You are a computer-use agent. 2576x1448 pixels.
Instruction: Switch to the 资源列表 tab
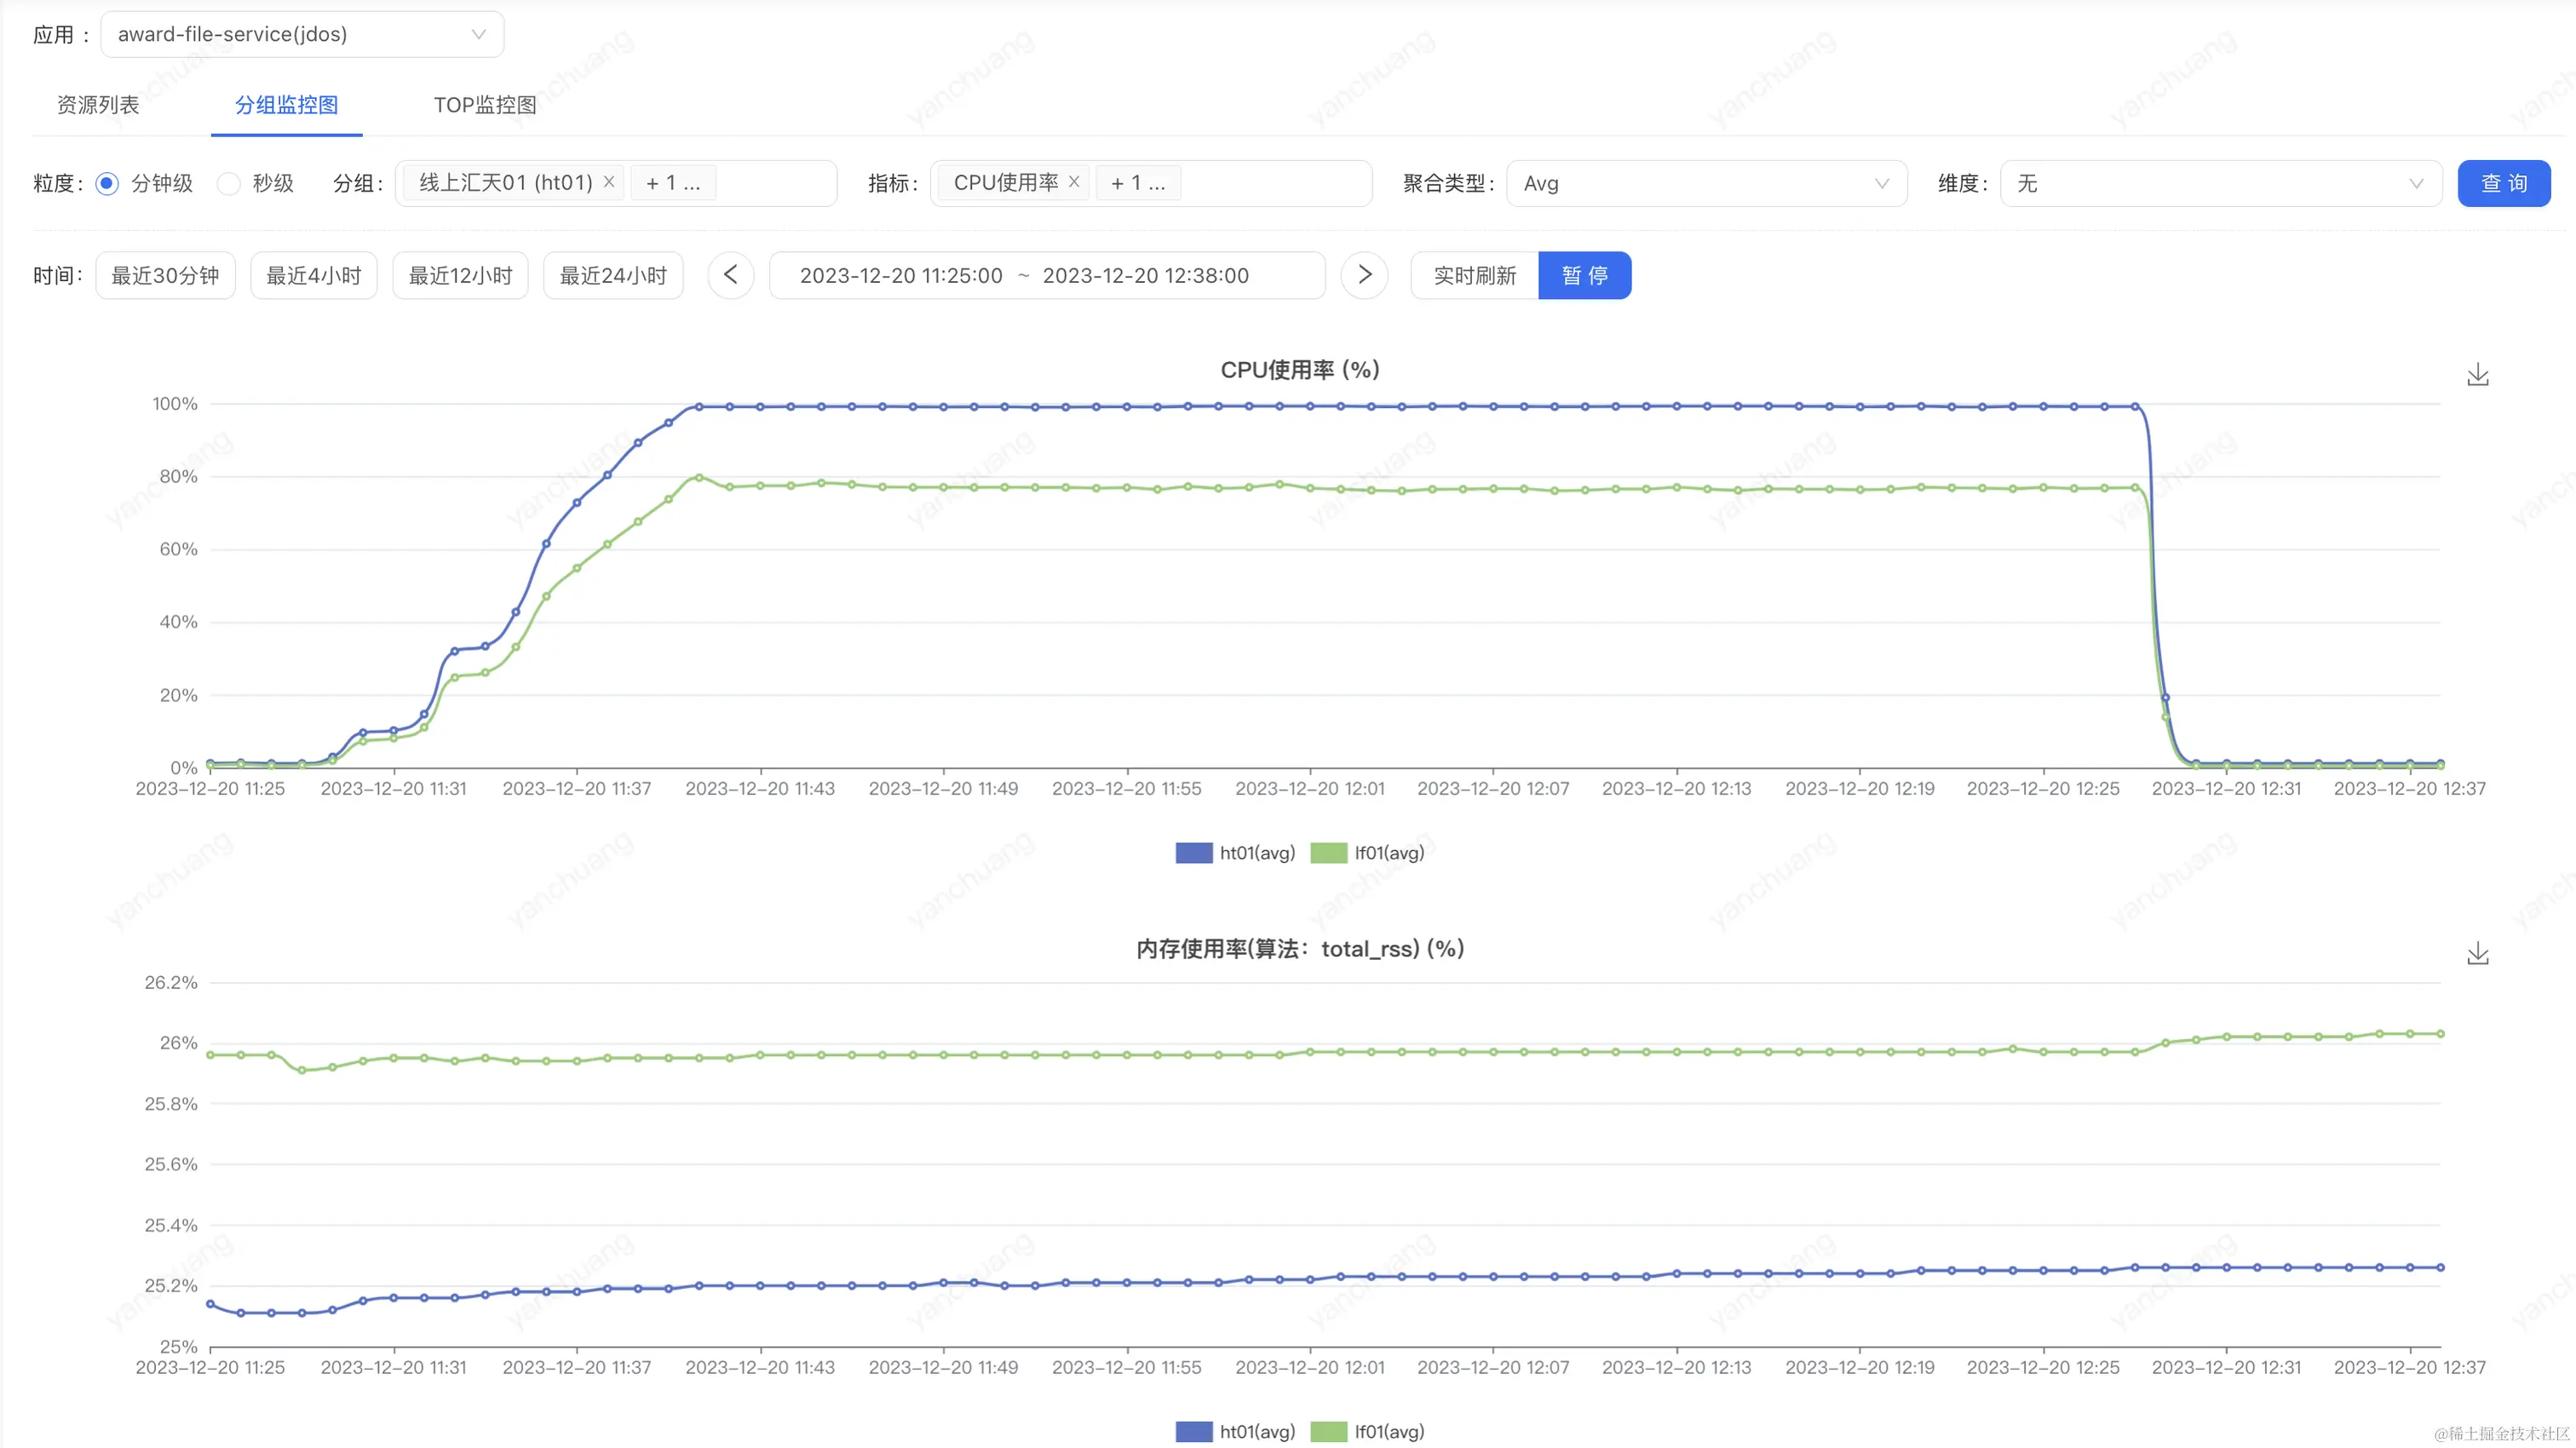[x=98, y=105]
